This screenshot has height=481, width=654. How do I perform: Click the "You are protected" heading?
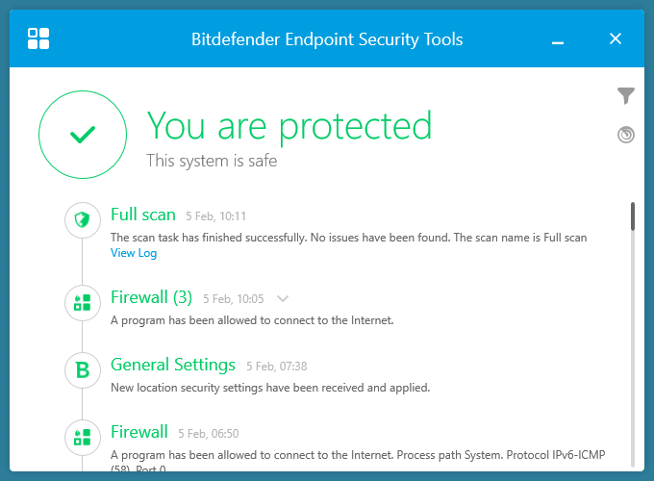(289, 125)
